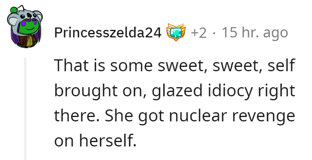Click the green face of the avatar
312x160 pixels.
click(x=29, y=26)
